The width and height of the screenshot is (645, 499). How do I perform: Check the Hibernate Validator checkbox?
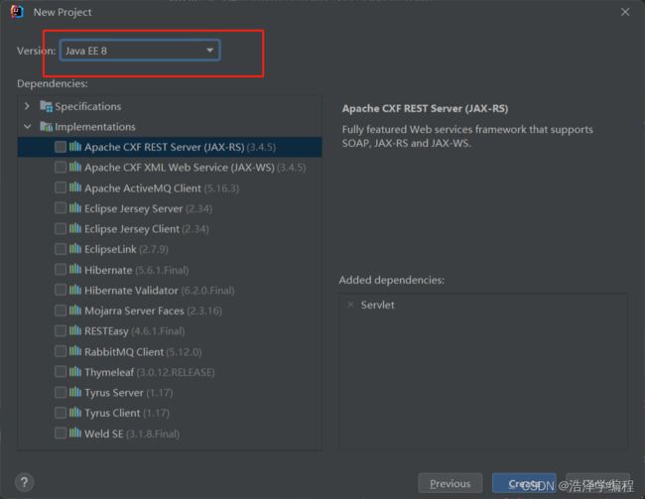pos(61,290)
